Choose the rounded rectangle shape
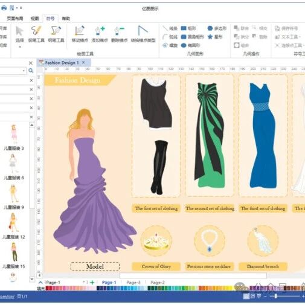 [193, 37]
